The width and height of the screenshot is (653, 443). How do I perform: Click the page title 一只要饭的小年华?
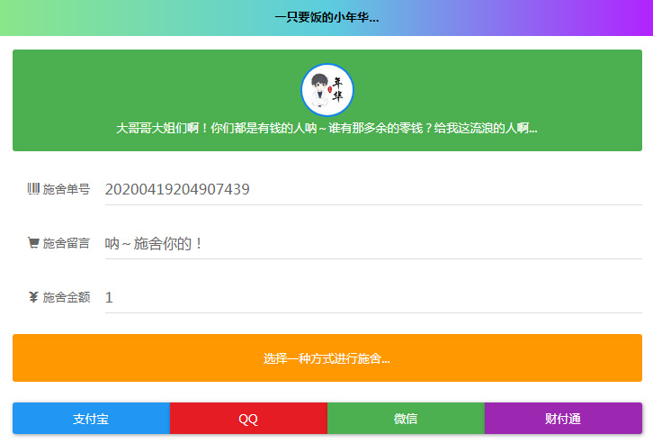tap(326, 17)
